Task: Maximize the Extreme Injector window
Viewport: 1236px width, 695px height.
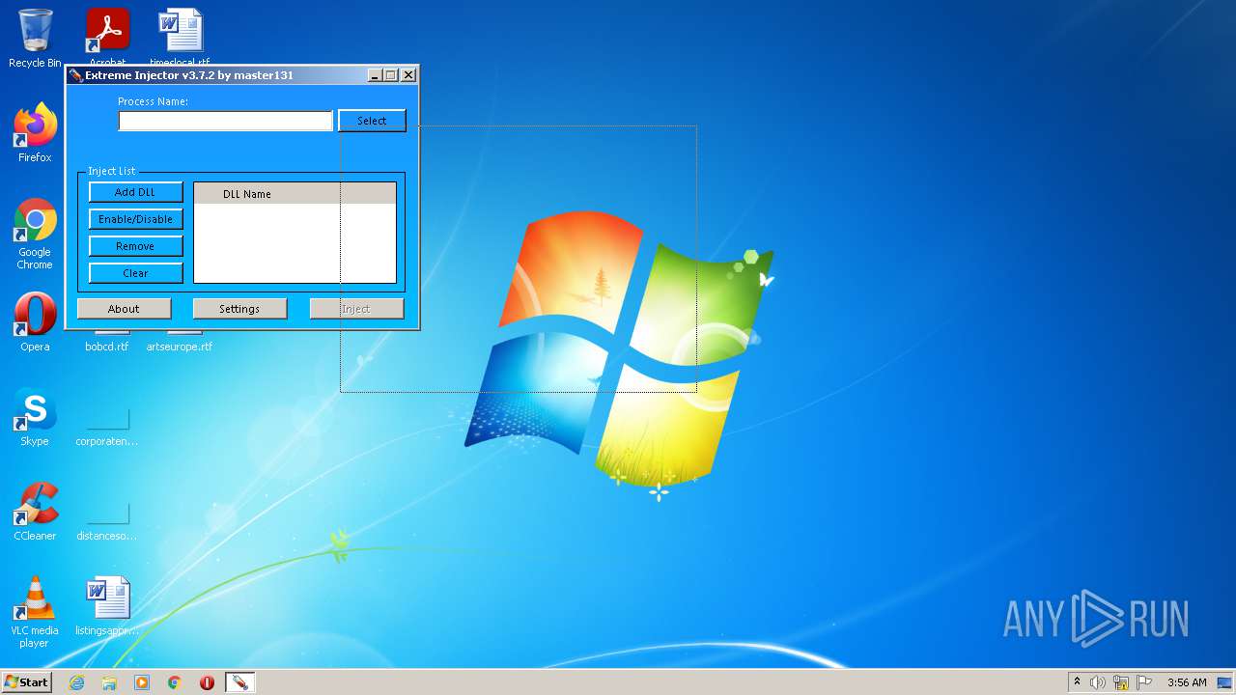Action: [391, 75]
